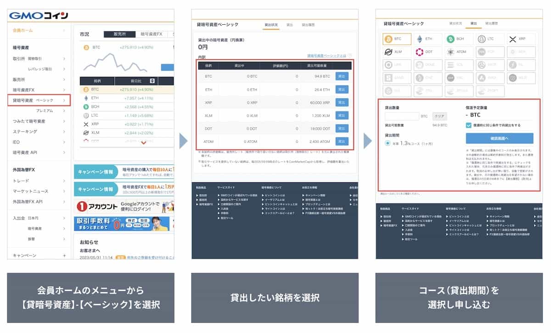Open 入出金 日本円 in the sidebar
This screenshot has width=551, height=333.
tap(25, 218)
